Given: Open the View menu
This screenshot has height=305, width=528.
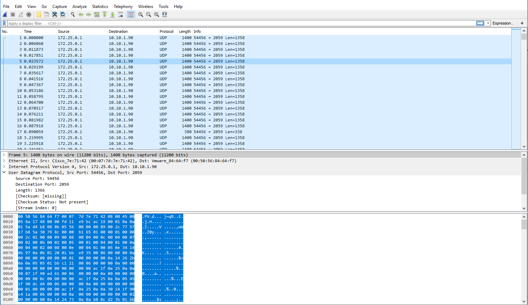Looking at the screenshot, I should pyautogui.click(x=32, y=6).
